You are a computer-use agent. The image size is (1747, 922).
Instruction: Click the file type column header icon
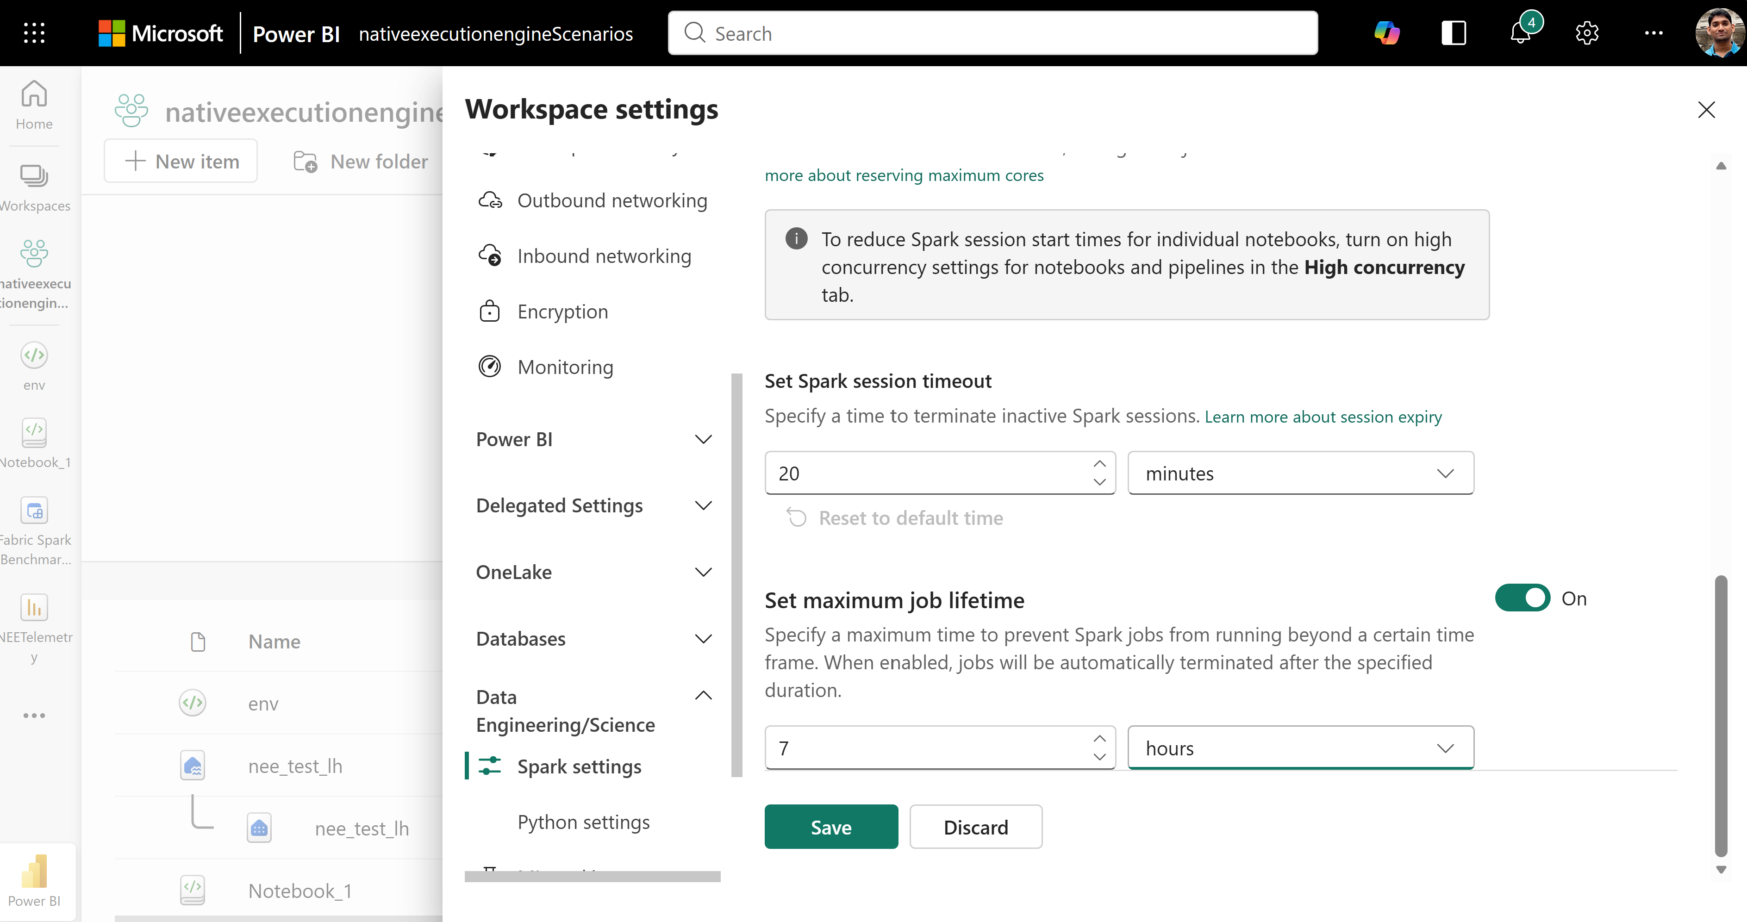[x=198, y=642]
